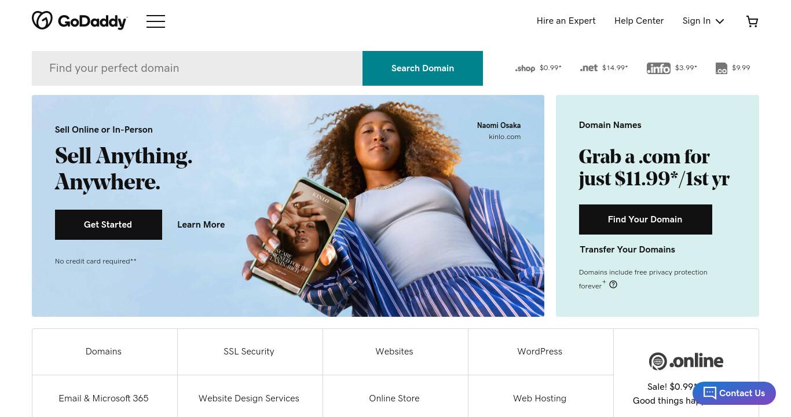Click the GoDaddy logo
Screen dimensions: 791x417
(x=80, y=21)
